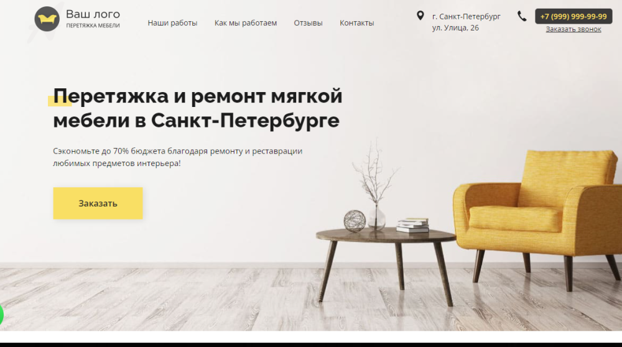Image resolution: width=622 pixels, height=347 pixels.
Task: Click the location pin icon
Action: click(x=420, y=16)
